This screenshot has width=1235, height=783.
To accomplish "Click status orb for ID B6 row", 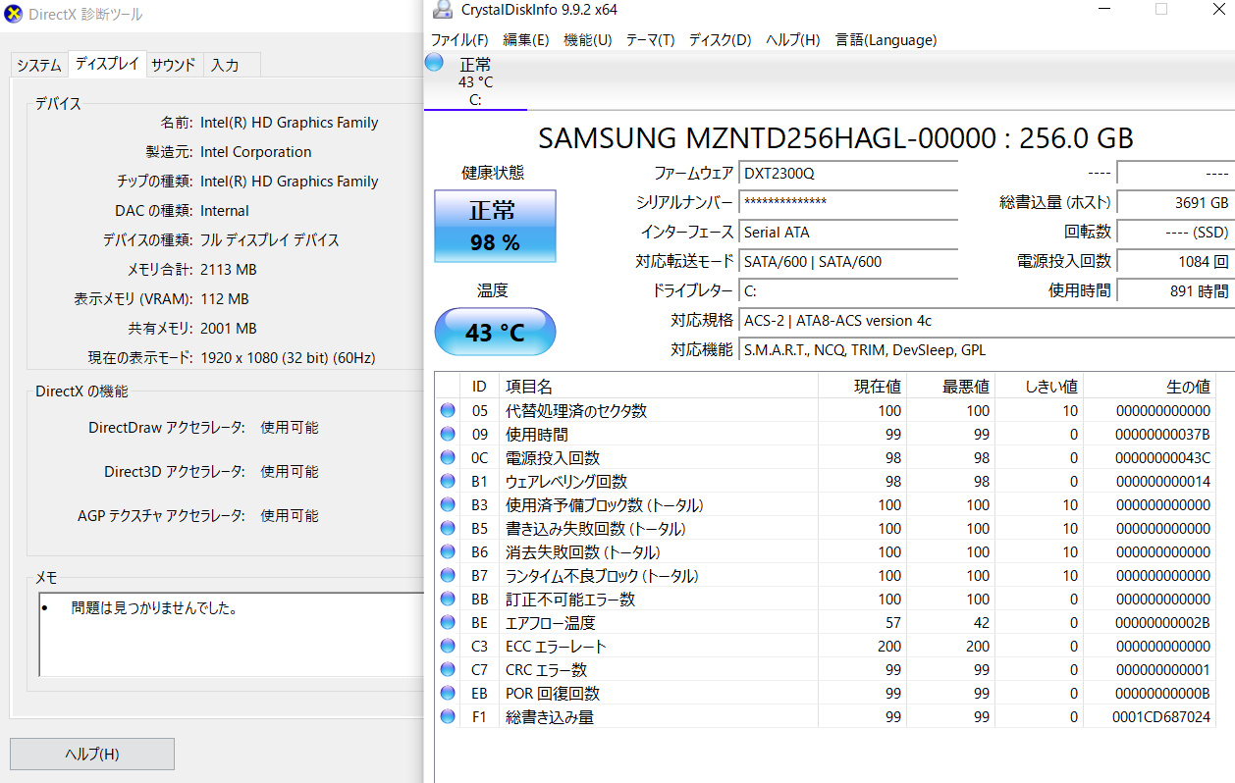I will point(448,552).
